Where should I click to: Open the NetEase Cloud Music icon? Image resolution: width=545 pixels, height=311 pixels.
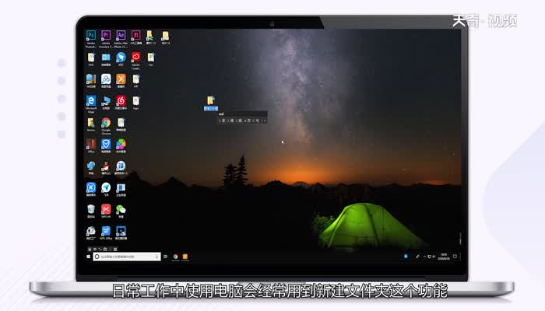tap(121, 101)
